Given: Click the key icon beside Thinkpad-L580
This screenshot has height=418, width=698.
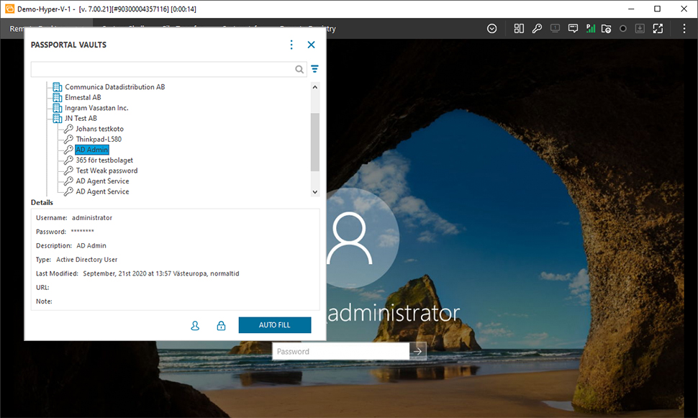Looking at the screenshot, I should coord(68,139).
